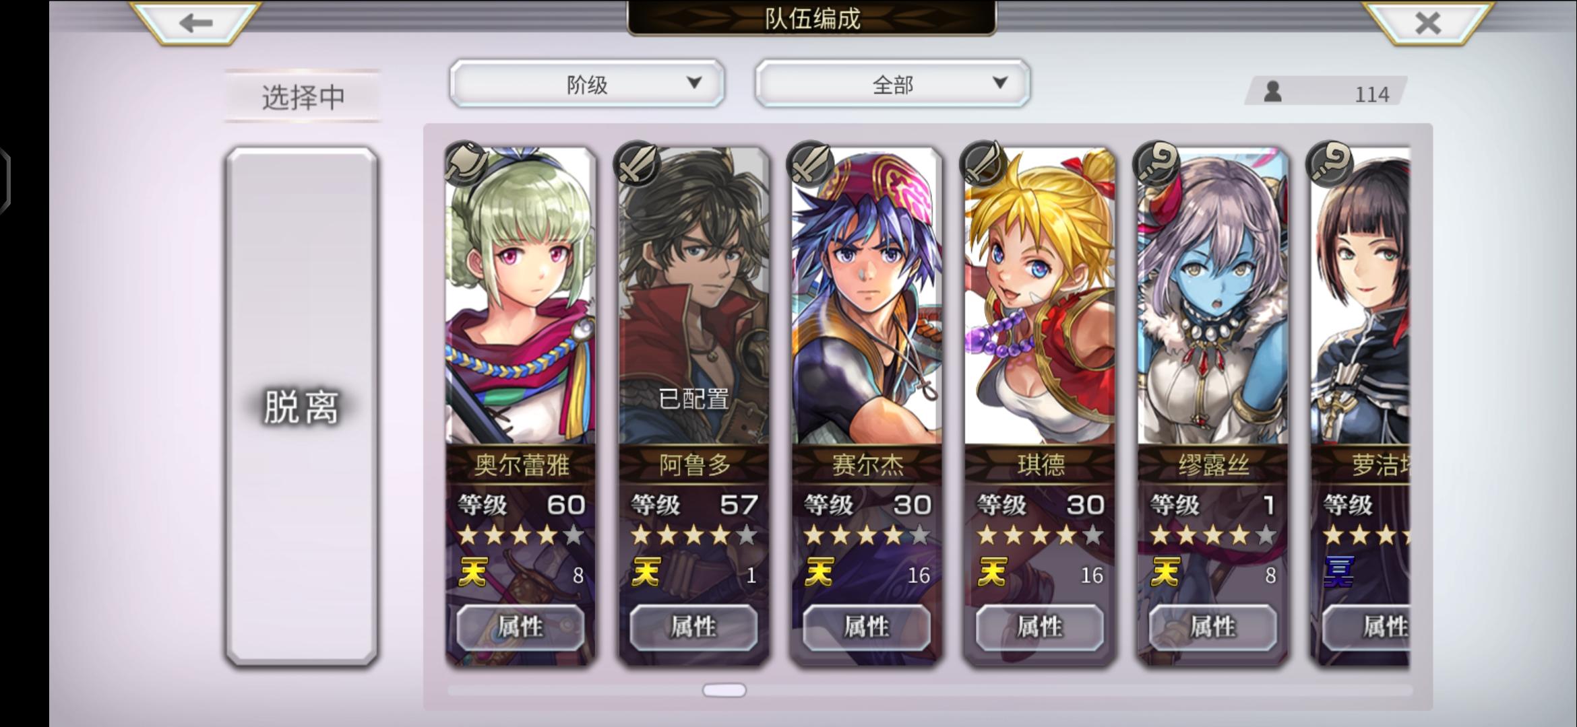Tap the 脱离 remove button
The image size is (1577, 727).
301,407
